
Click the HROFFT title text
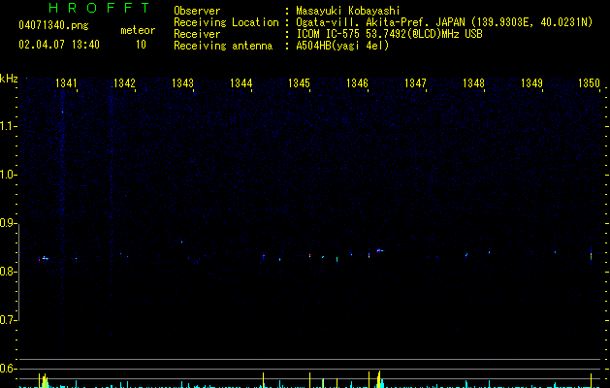pyautogui.click(x=100, y=8)
